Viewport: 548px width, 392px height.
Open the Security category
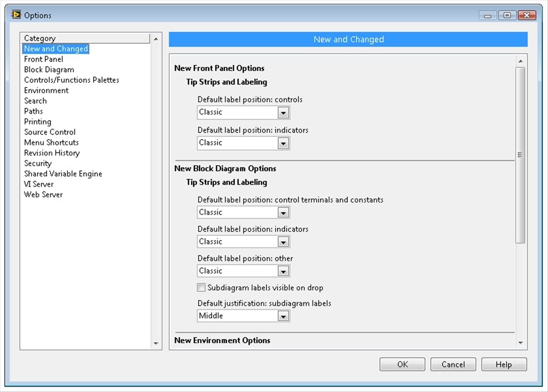click(38, 163)
